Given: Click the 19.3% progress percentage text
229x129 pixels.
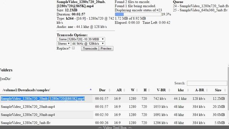Looking at the screenshot, I should click(166, 14).
